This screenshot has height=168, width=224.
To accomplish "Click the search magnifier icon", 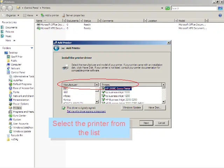I will point(220,8).
